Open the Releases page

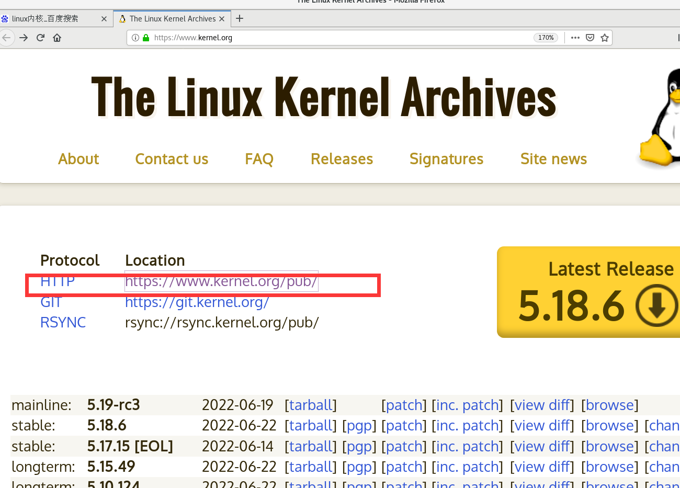[x=342, y=159]
